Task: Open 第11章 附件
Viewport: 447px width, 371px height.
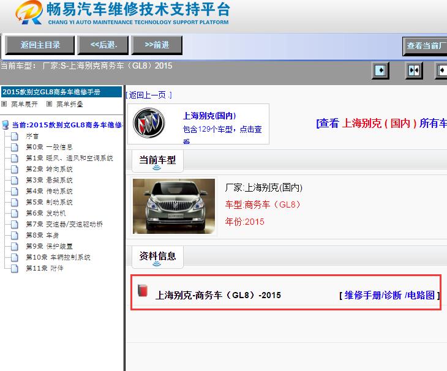Action: pyautogui.click(x=45, y=268)
